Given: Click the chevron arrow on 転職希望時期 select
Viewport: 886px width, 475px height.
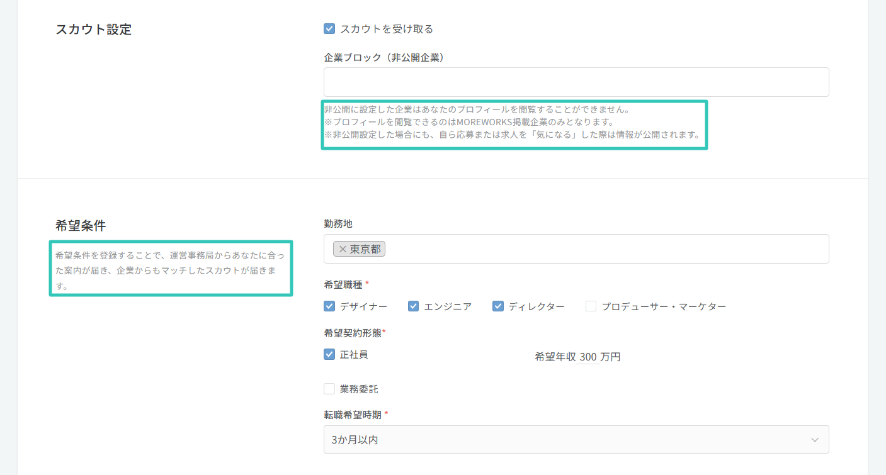Looking at the screenshot, I should click(x=815, y=440).
